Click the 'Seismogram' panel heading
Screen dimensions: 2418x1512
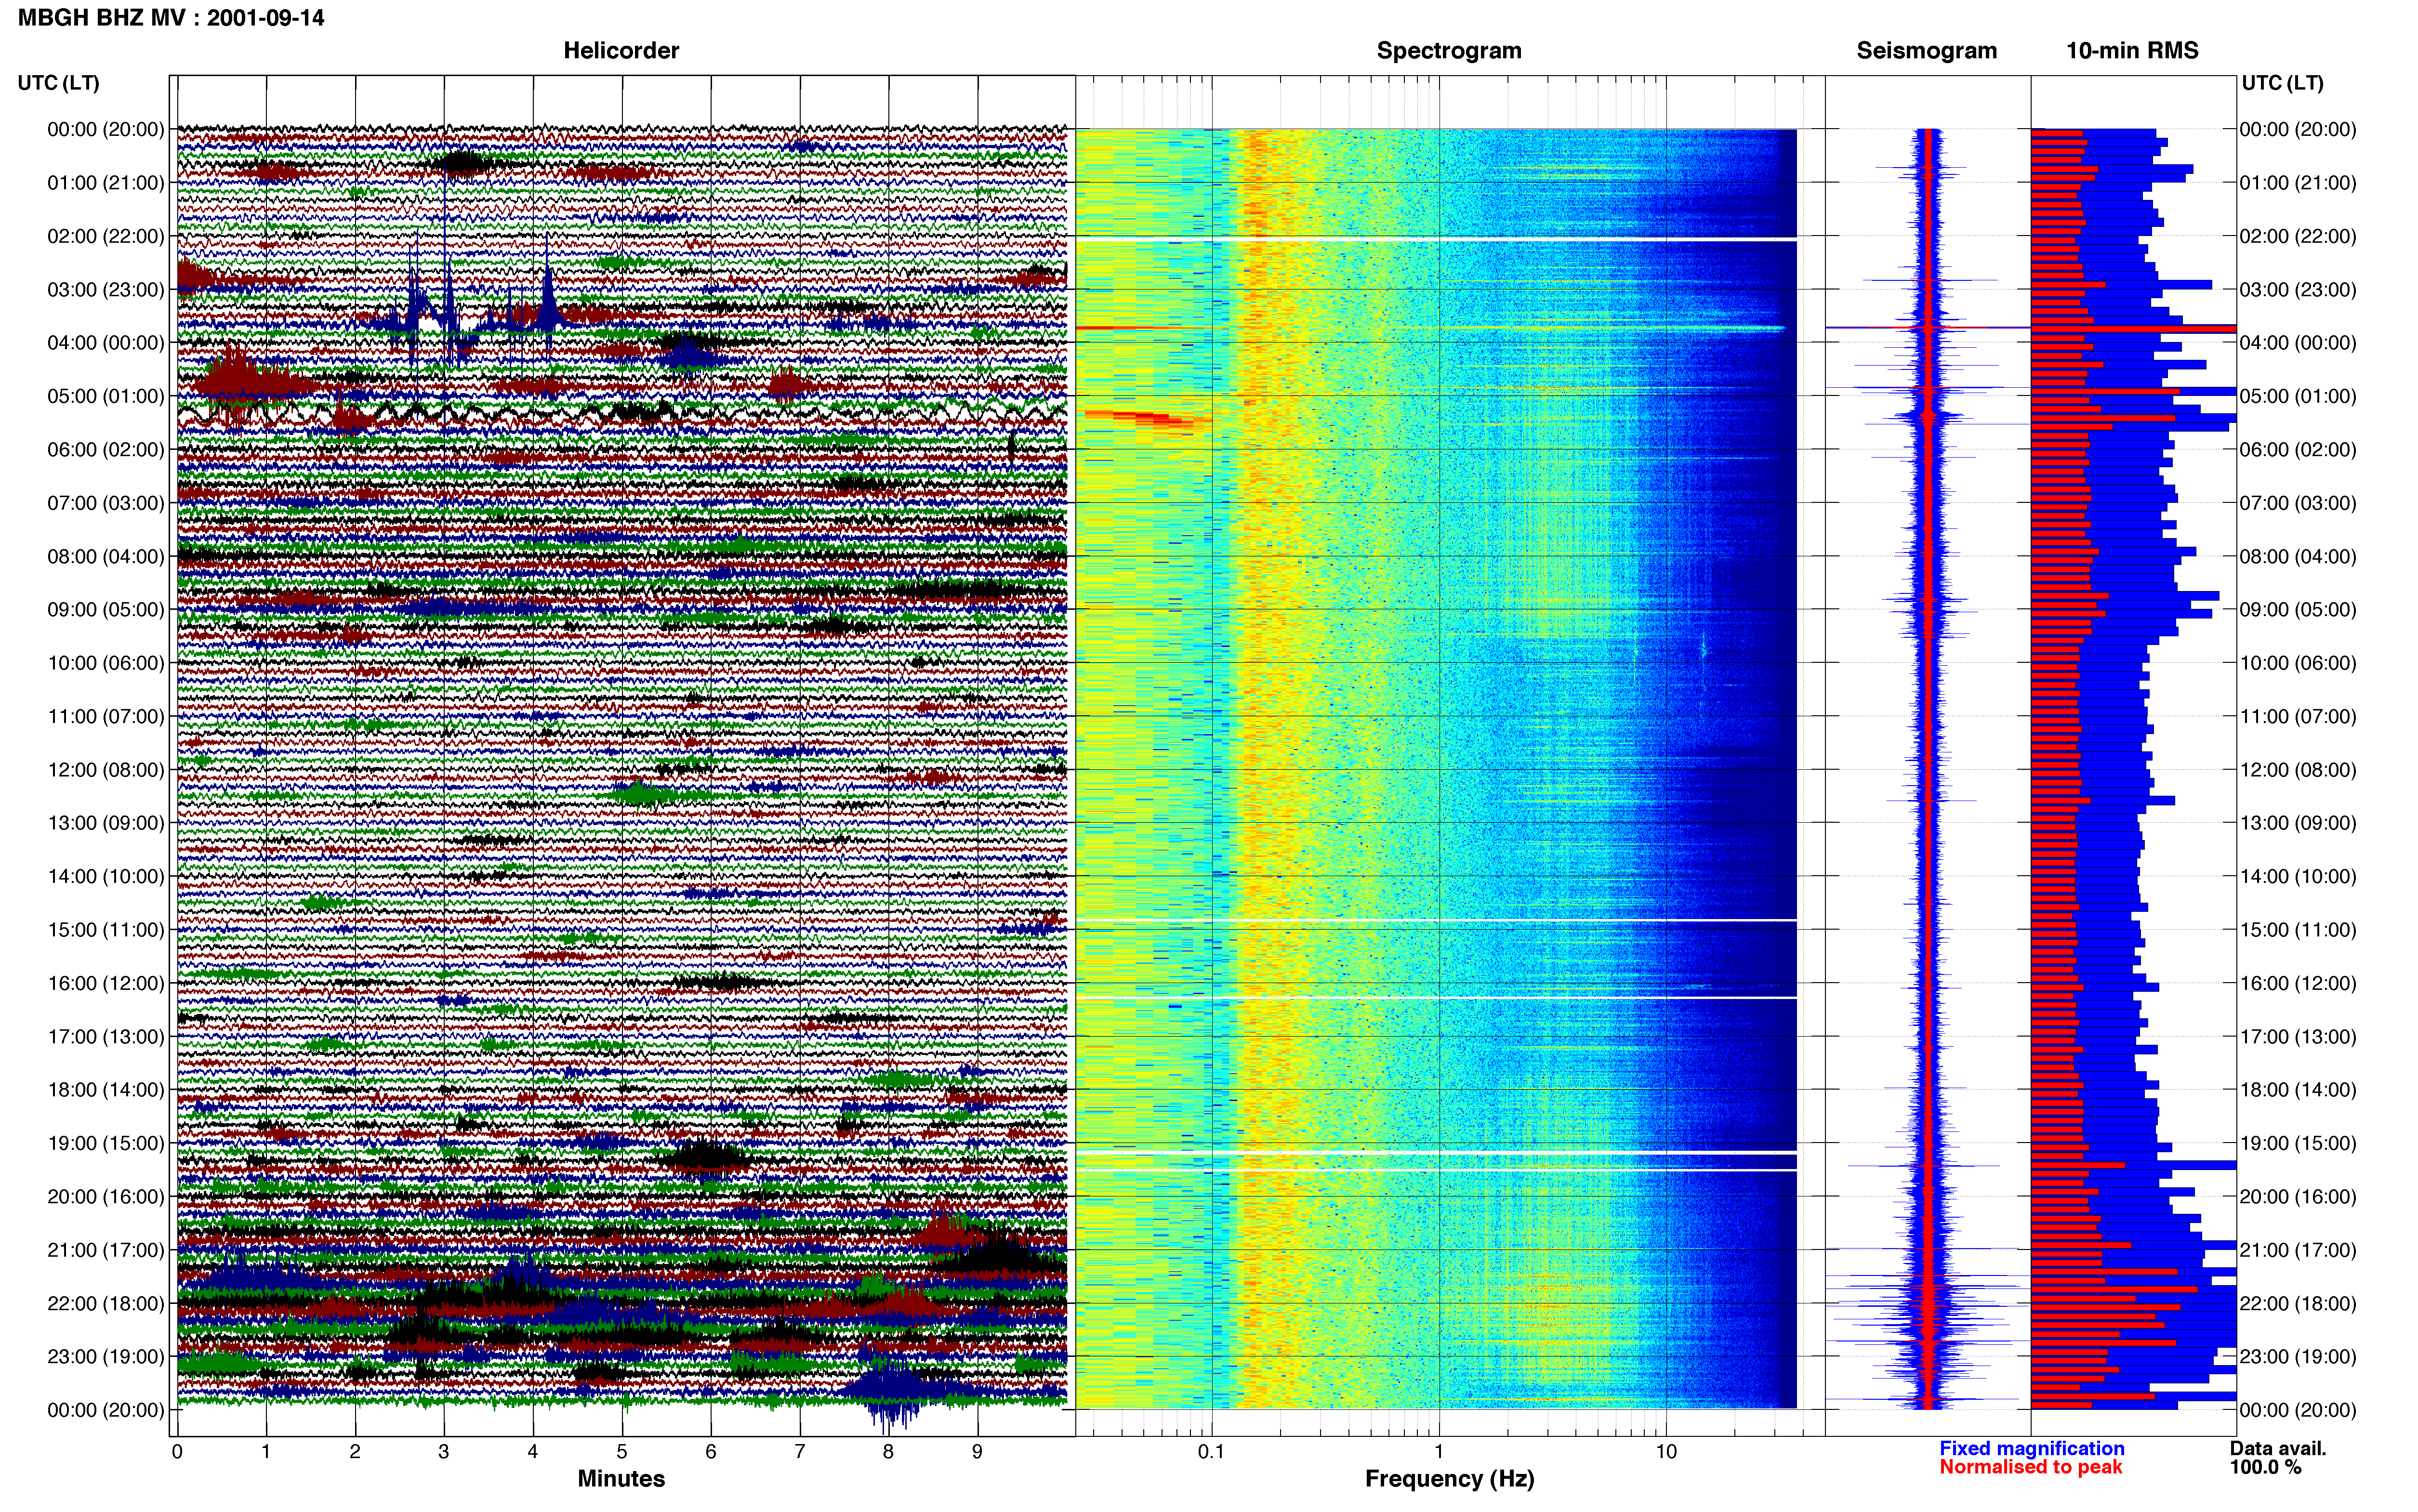point(1926,51)
